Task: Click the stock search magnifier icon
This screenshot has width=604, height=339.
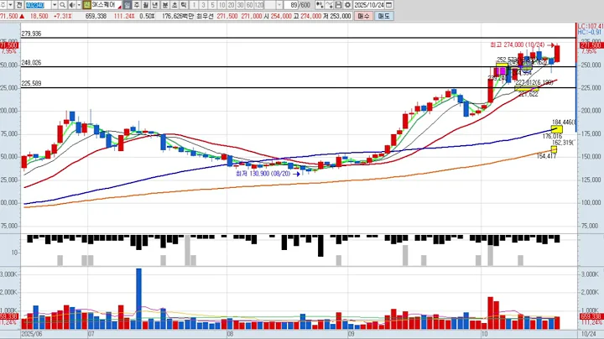Action: click(62, 5)
